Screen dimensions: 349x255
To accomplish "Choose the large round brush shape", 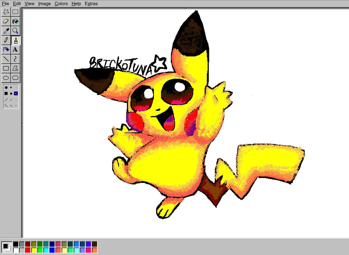I will click(x=6, y=88).
